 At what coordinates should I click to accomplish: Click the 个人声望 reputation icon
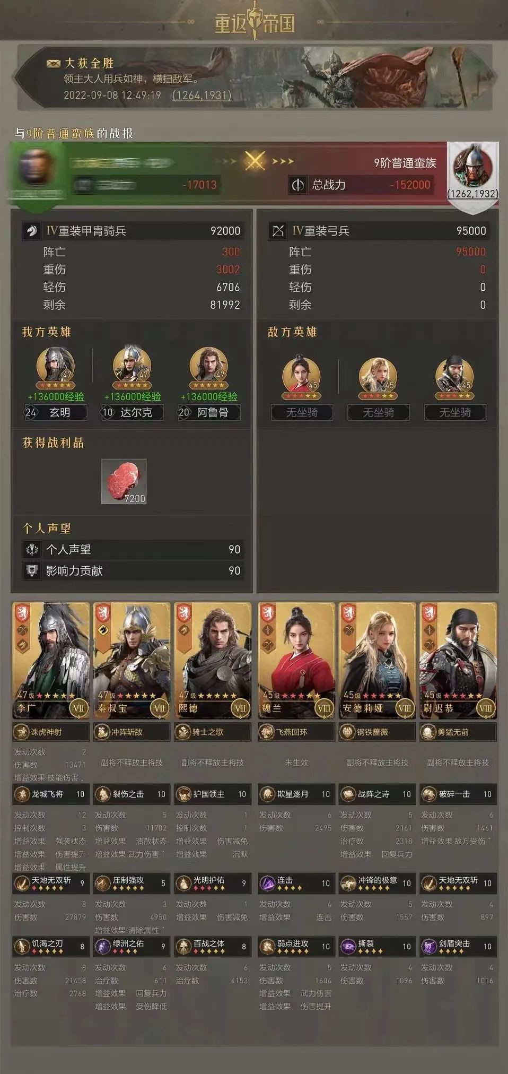click(x=32, y=549)
